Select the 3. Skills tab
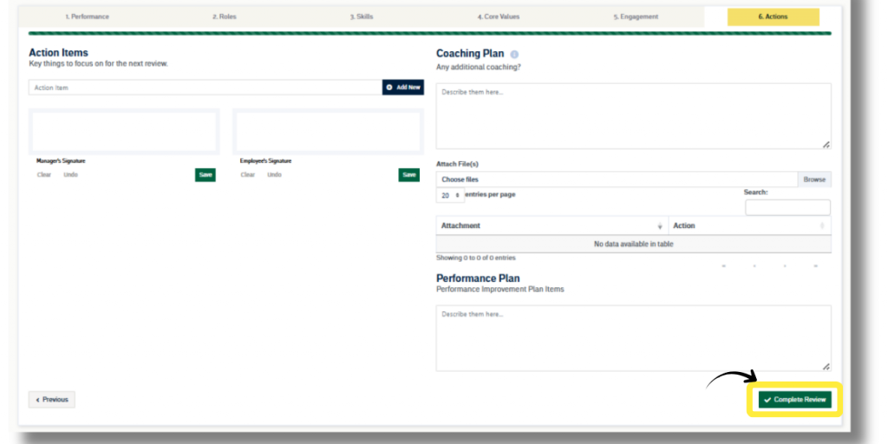The width and height of the screenshot is (888, 444). (362, 16)
